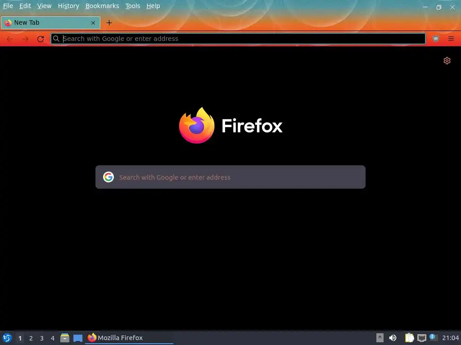Select the Mozilla Firefox taskbar window button

click(x=129, y=338)
